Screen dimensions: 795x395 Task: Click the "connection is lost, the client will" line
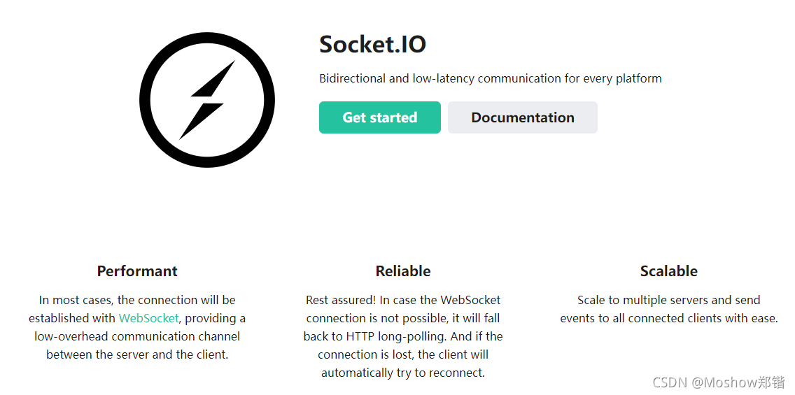coord(403,354)
